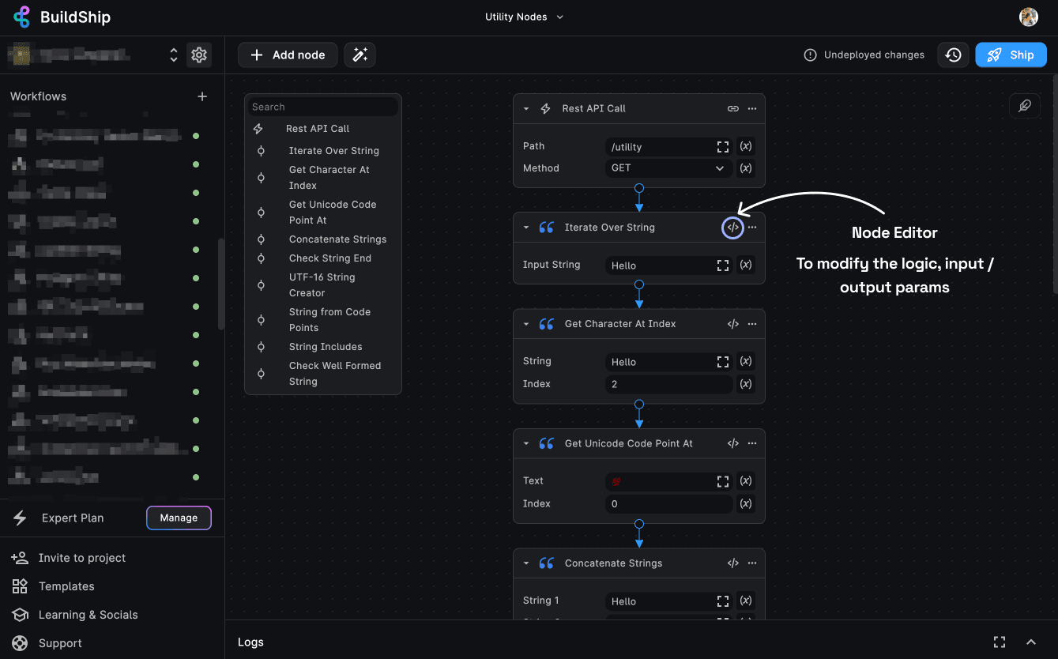Open the Utility Nodes workflow switcher
1058x659 pixels.
(x=524, y=16)
